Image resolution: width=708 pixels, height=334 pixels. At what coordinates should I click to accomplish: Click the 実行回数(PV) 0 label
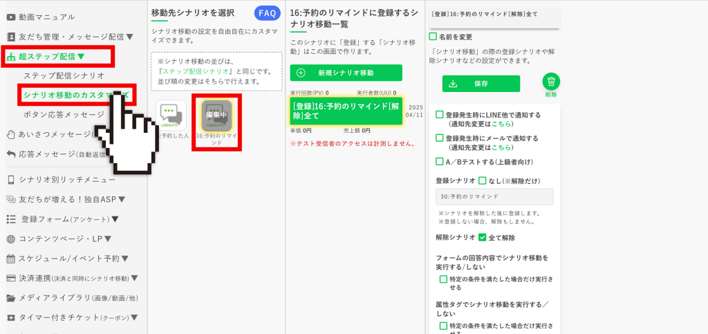tap(309, 93)
